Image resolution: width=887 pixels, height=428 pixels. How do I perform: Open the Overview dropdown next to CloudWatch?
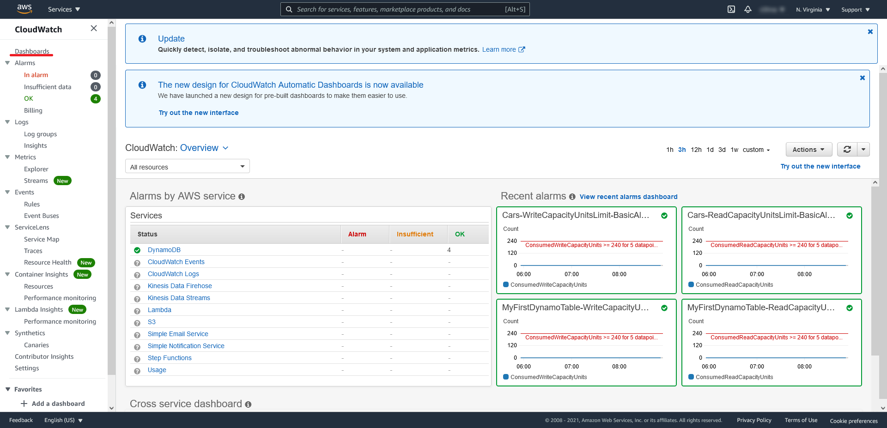click(204, 148)
